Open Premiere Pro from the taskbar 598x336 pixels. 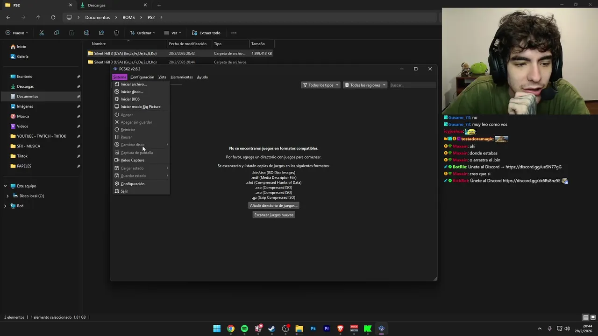coord(327,329)
